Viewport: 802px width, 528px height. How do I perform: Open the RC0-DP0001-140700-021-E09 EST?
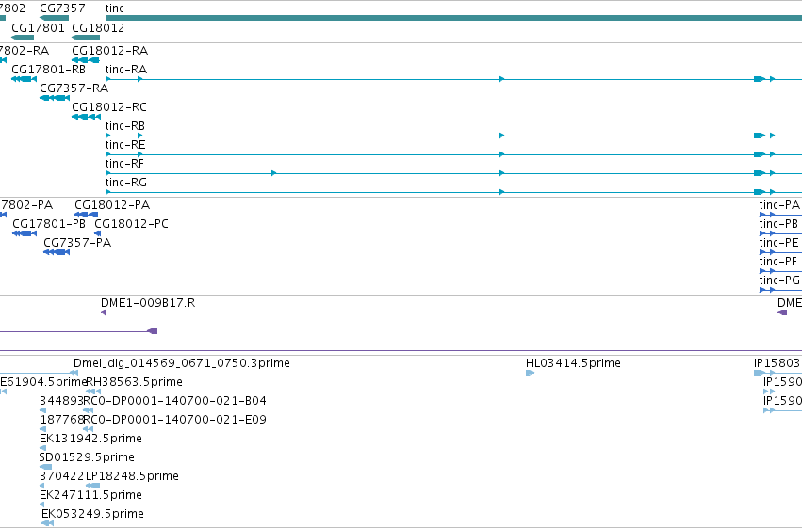coord(88,429)
